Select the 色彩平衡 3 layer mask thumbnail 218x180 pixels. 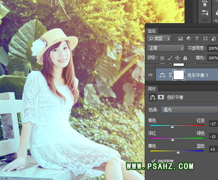[x=178, y=74]
